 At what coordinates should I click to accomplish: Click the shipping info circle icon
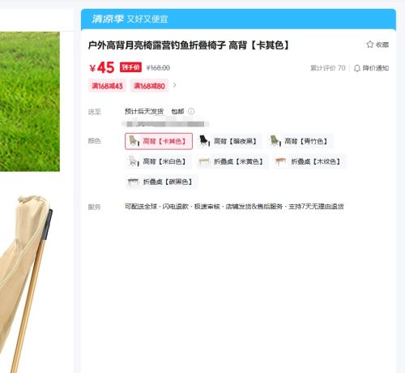(191, 111)
